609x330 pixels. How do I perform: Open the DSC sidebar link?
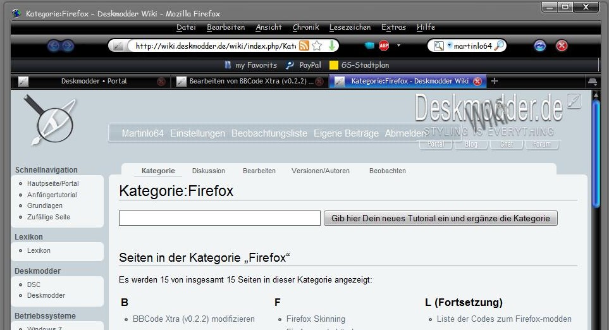pyautogui.click(x=34, y=284)
